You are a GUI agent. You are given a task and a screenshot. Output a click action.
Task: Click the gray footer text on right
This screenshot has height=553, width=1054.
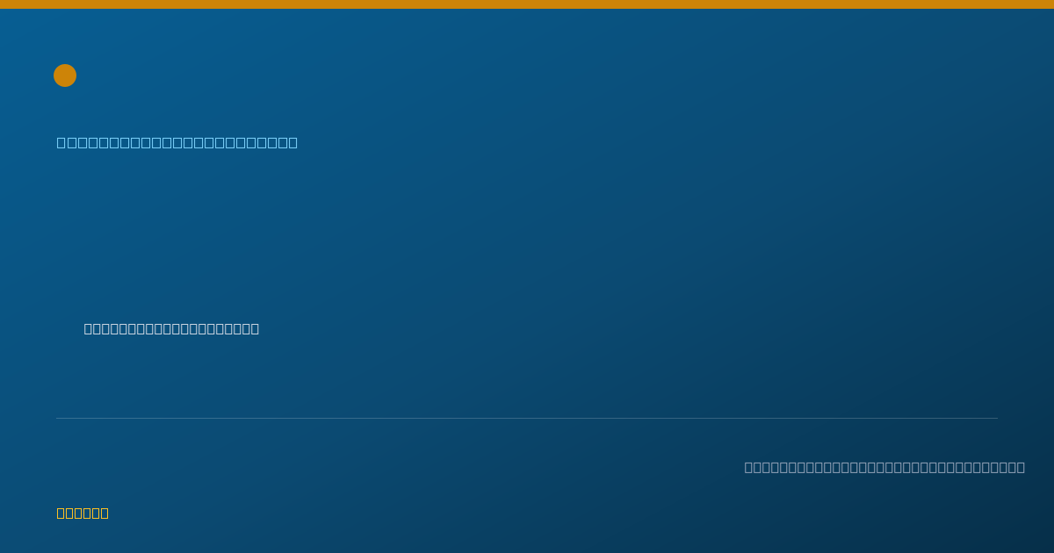(884, 467)
